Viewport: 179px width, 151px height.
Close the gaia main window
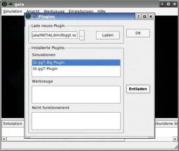[175, 4]
